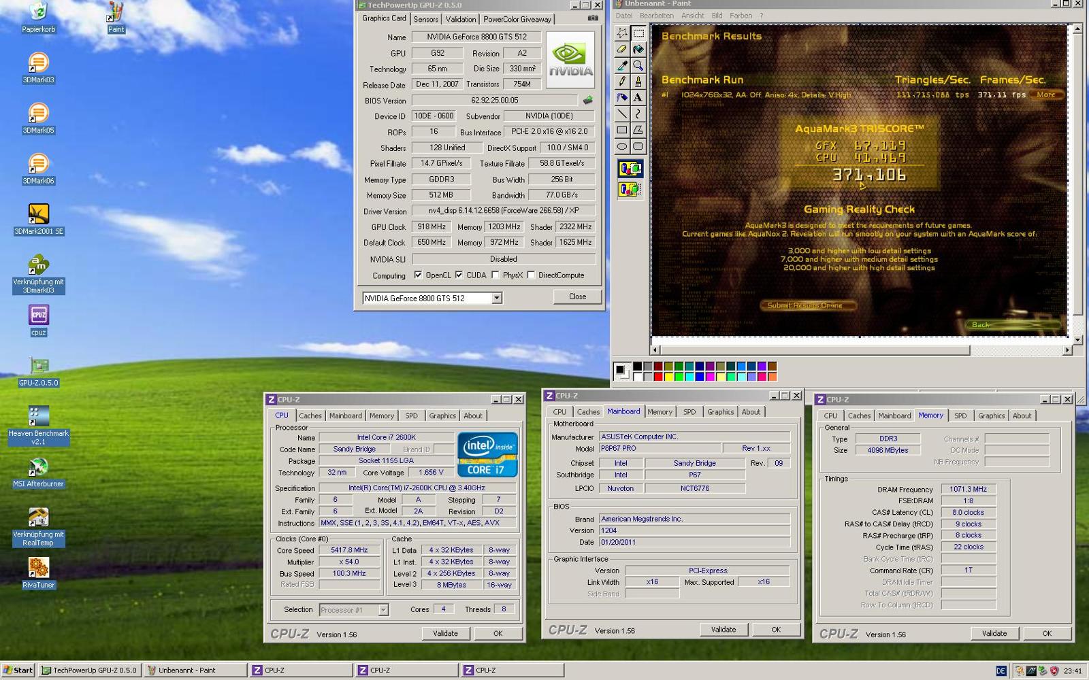Viewport: 1089px width, 680px height.
Task: Click the Core Speed value 5417.8 MHz
Action: pyautogui.click(x=349, y=550)
